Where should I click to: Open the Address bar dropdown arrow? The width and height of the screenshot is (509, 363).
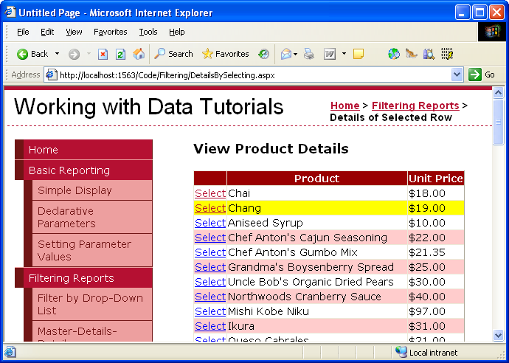457,75
